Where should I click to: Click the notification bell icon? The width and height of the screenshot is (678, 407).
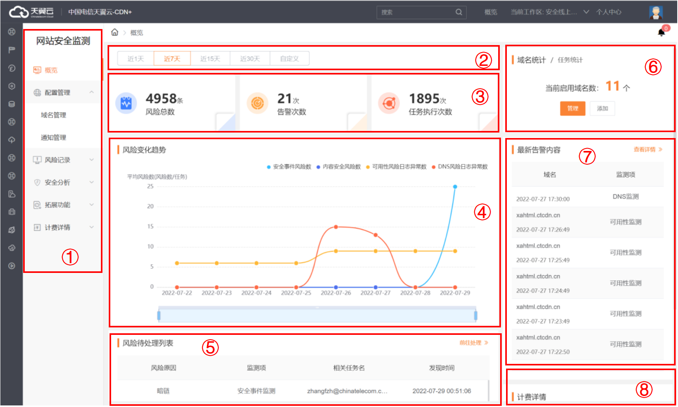[x=662, y=32]
